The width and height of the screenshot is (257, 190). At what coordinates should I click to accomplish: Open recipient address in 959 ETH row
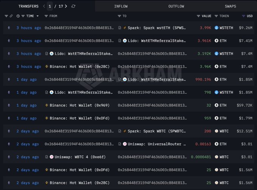(152, 118)
